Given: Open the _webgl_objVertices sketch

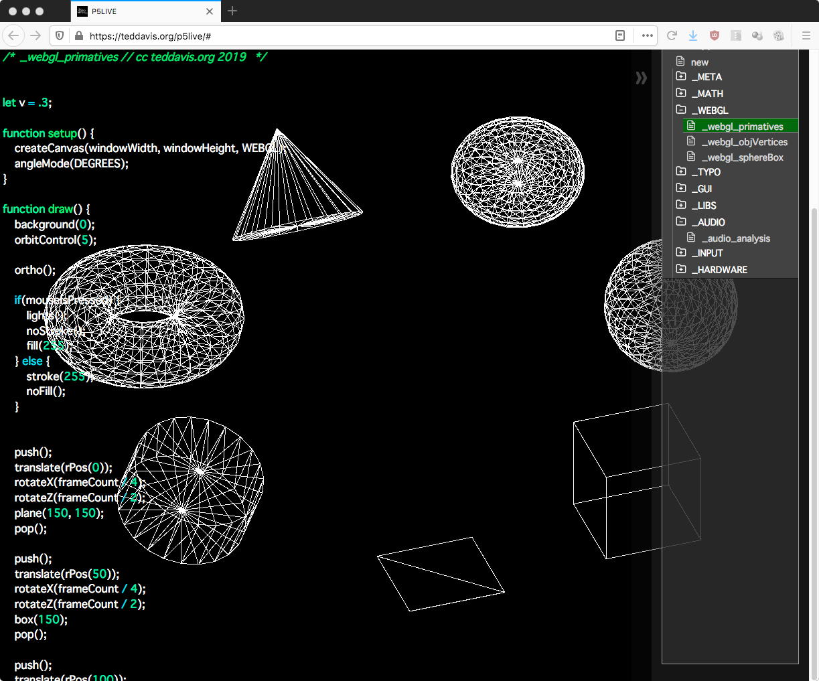Looking at the screenshot, I should tap(744, 142).
